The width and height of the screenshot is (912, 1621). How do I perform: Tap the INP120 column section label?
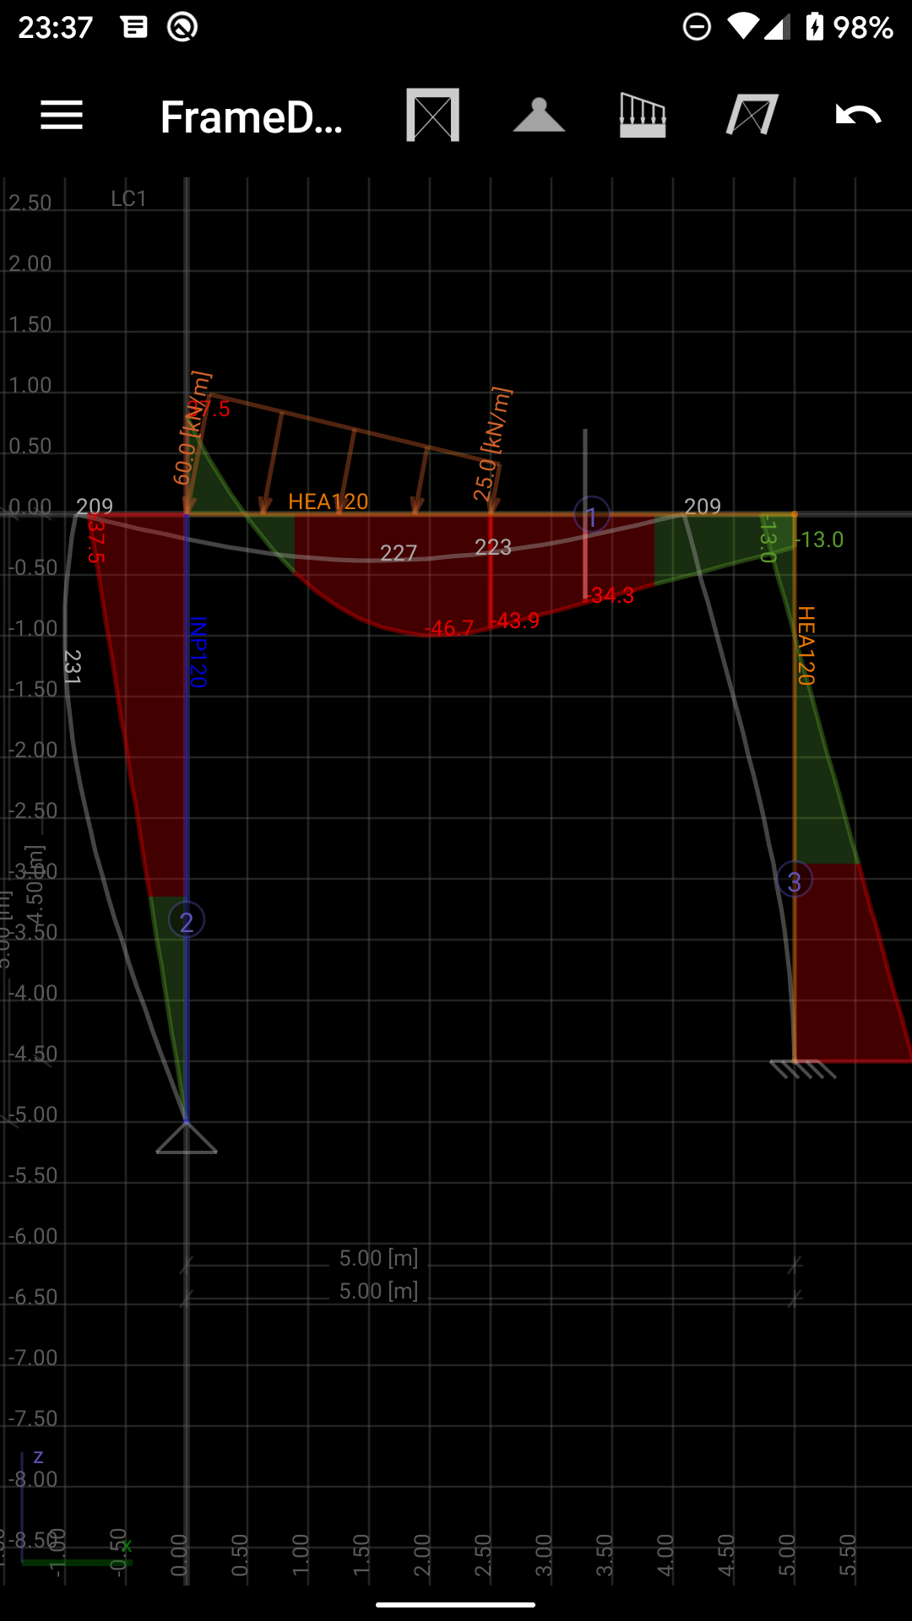click(x=198, y=652)
